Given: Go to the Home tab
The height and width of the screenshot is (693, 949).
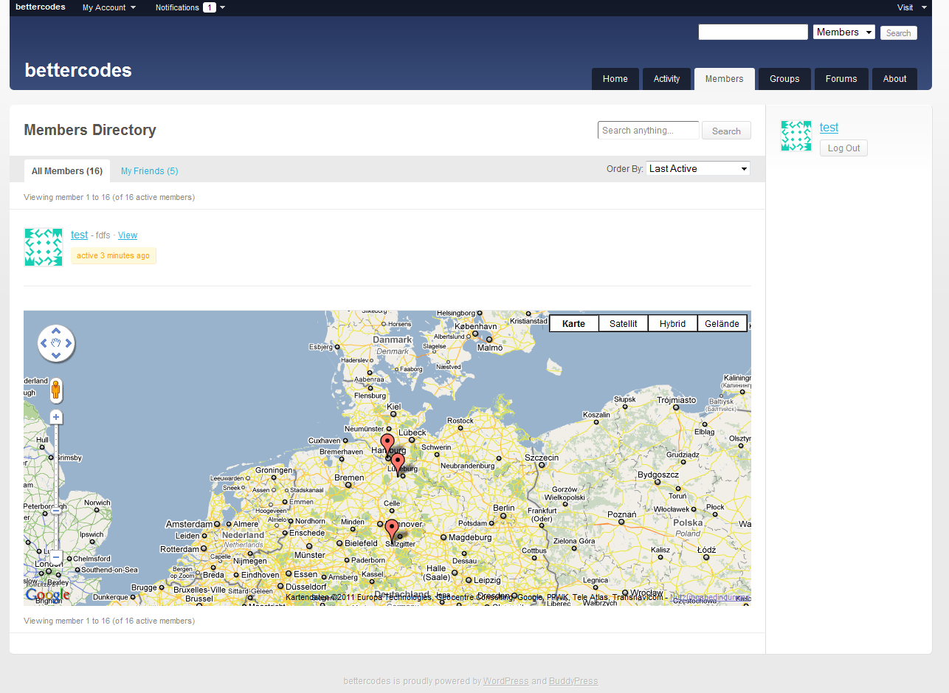Looking at the screenshot, I should (x=615, y=79).
